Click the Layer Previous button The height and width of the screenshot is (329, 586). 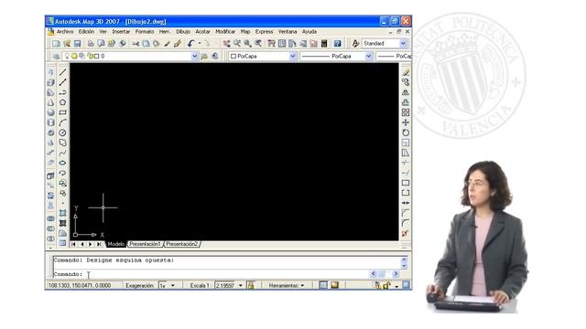[x=215, y=57]
